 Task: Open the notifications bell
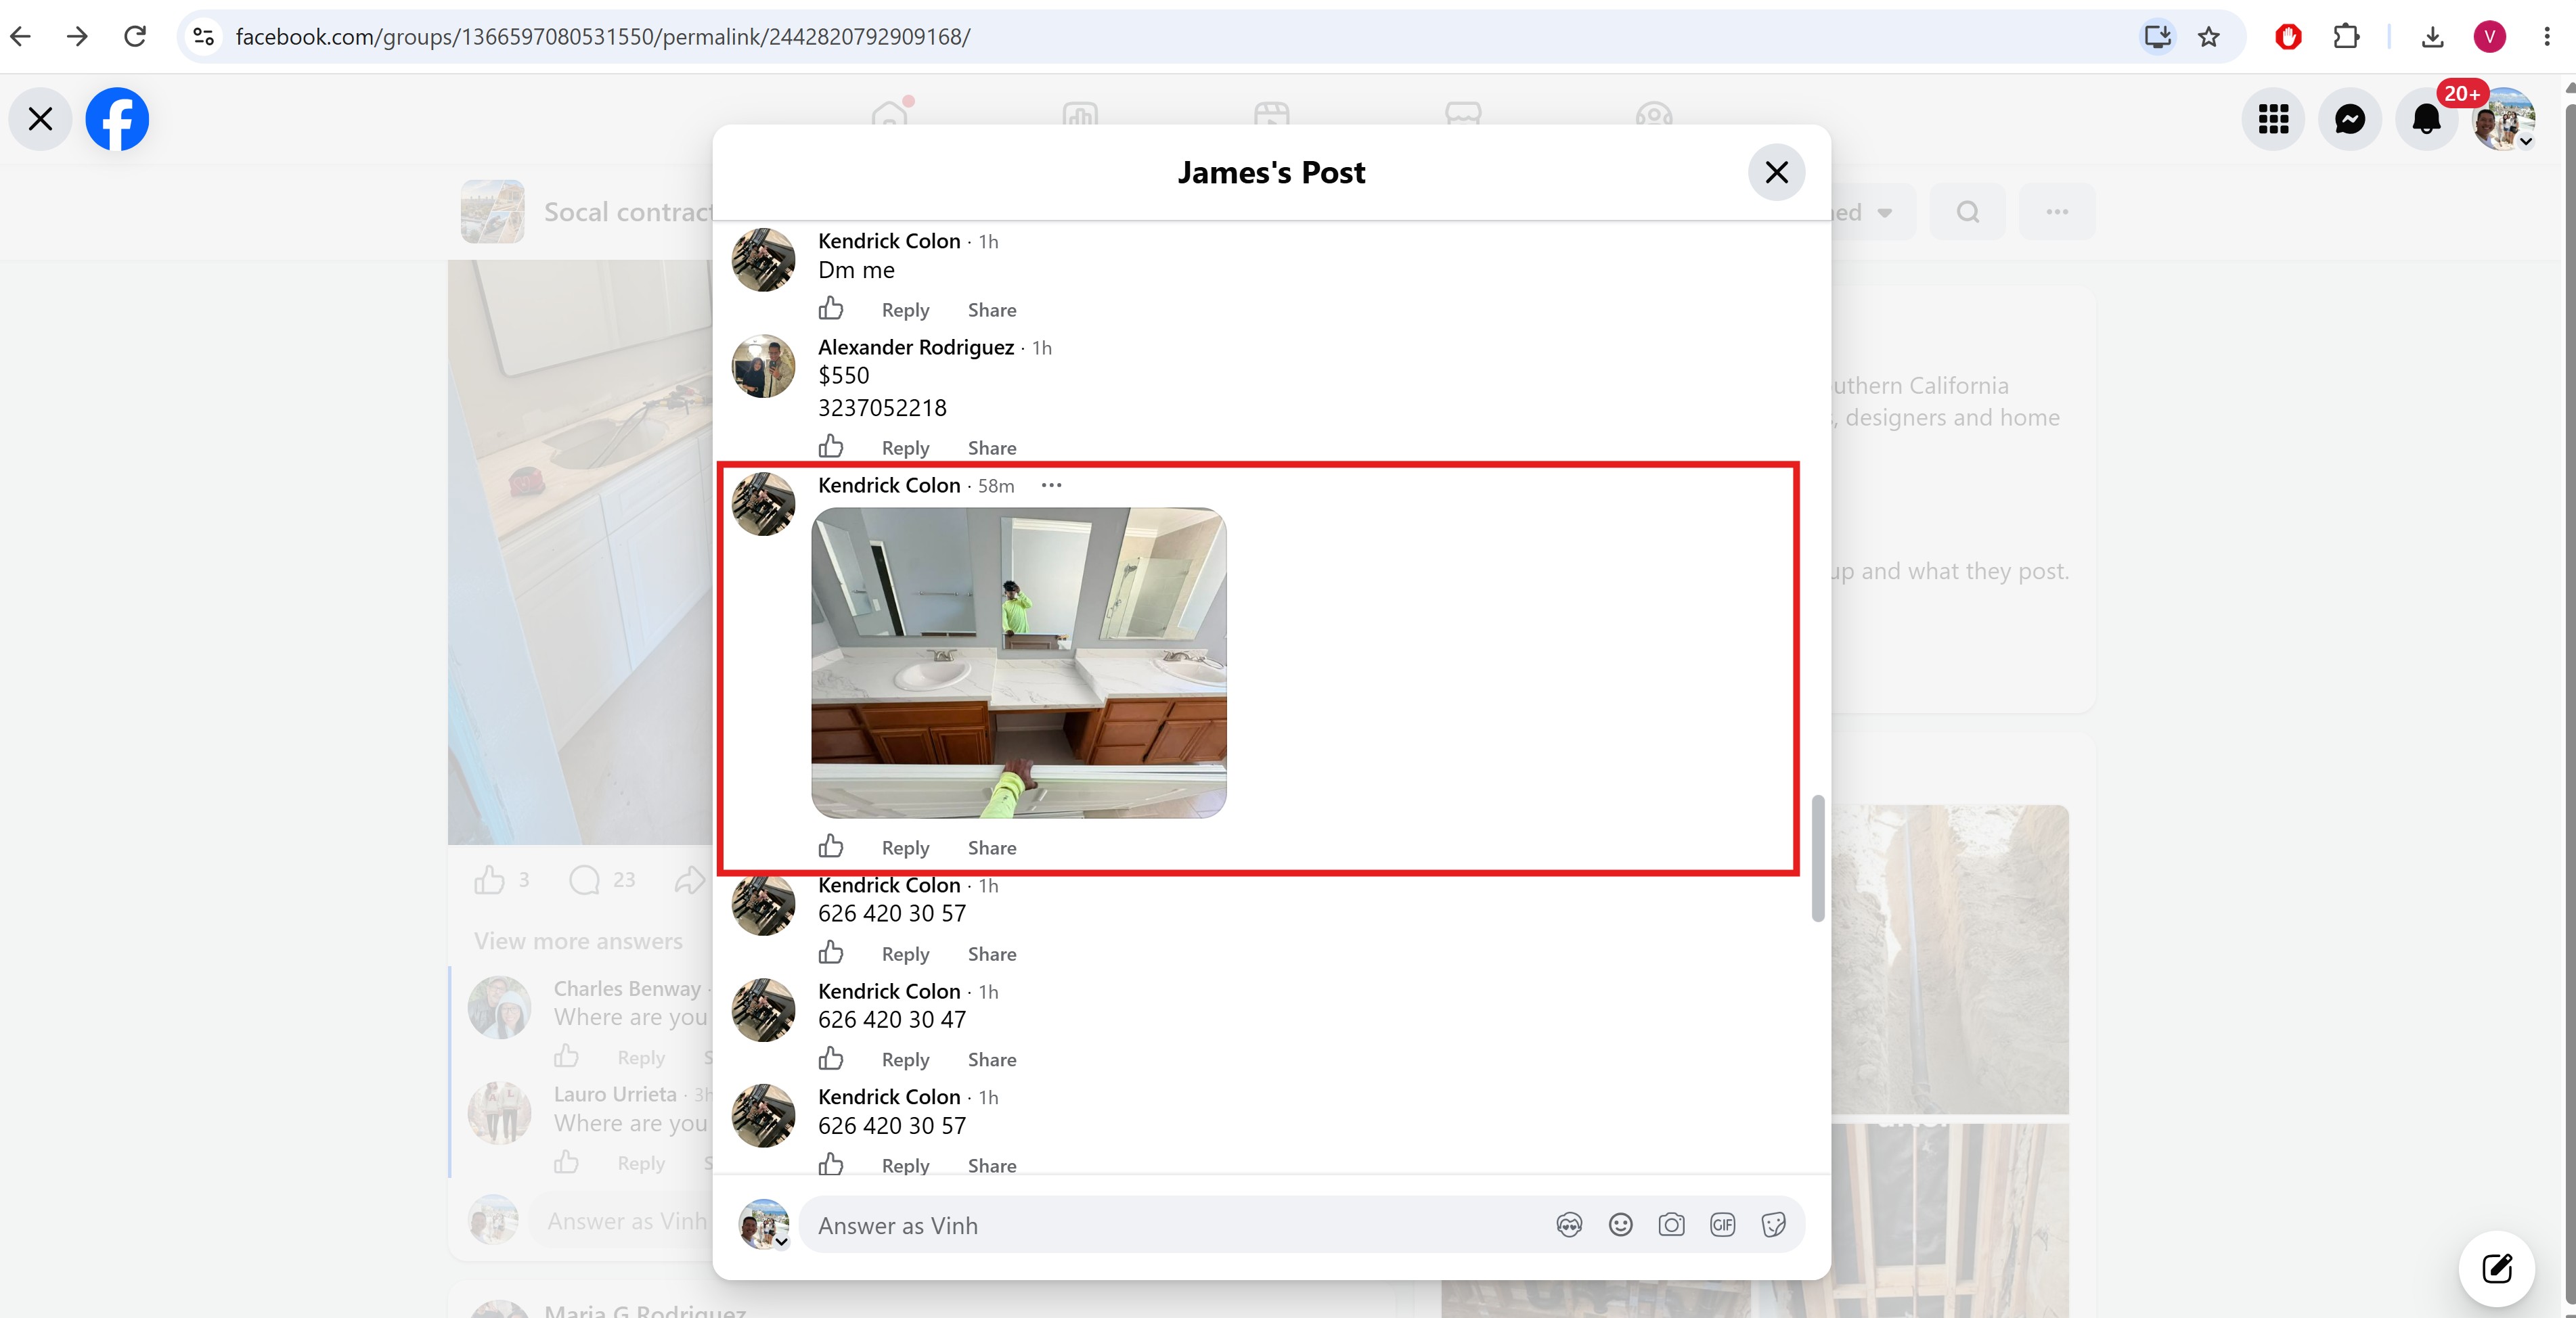[2427, 119]
